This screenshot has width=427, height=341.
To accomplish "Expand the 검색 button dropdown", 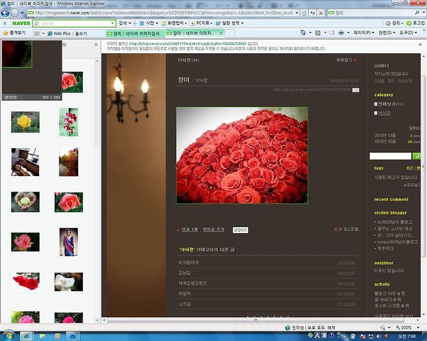I will (130, 23).
